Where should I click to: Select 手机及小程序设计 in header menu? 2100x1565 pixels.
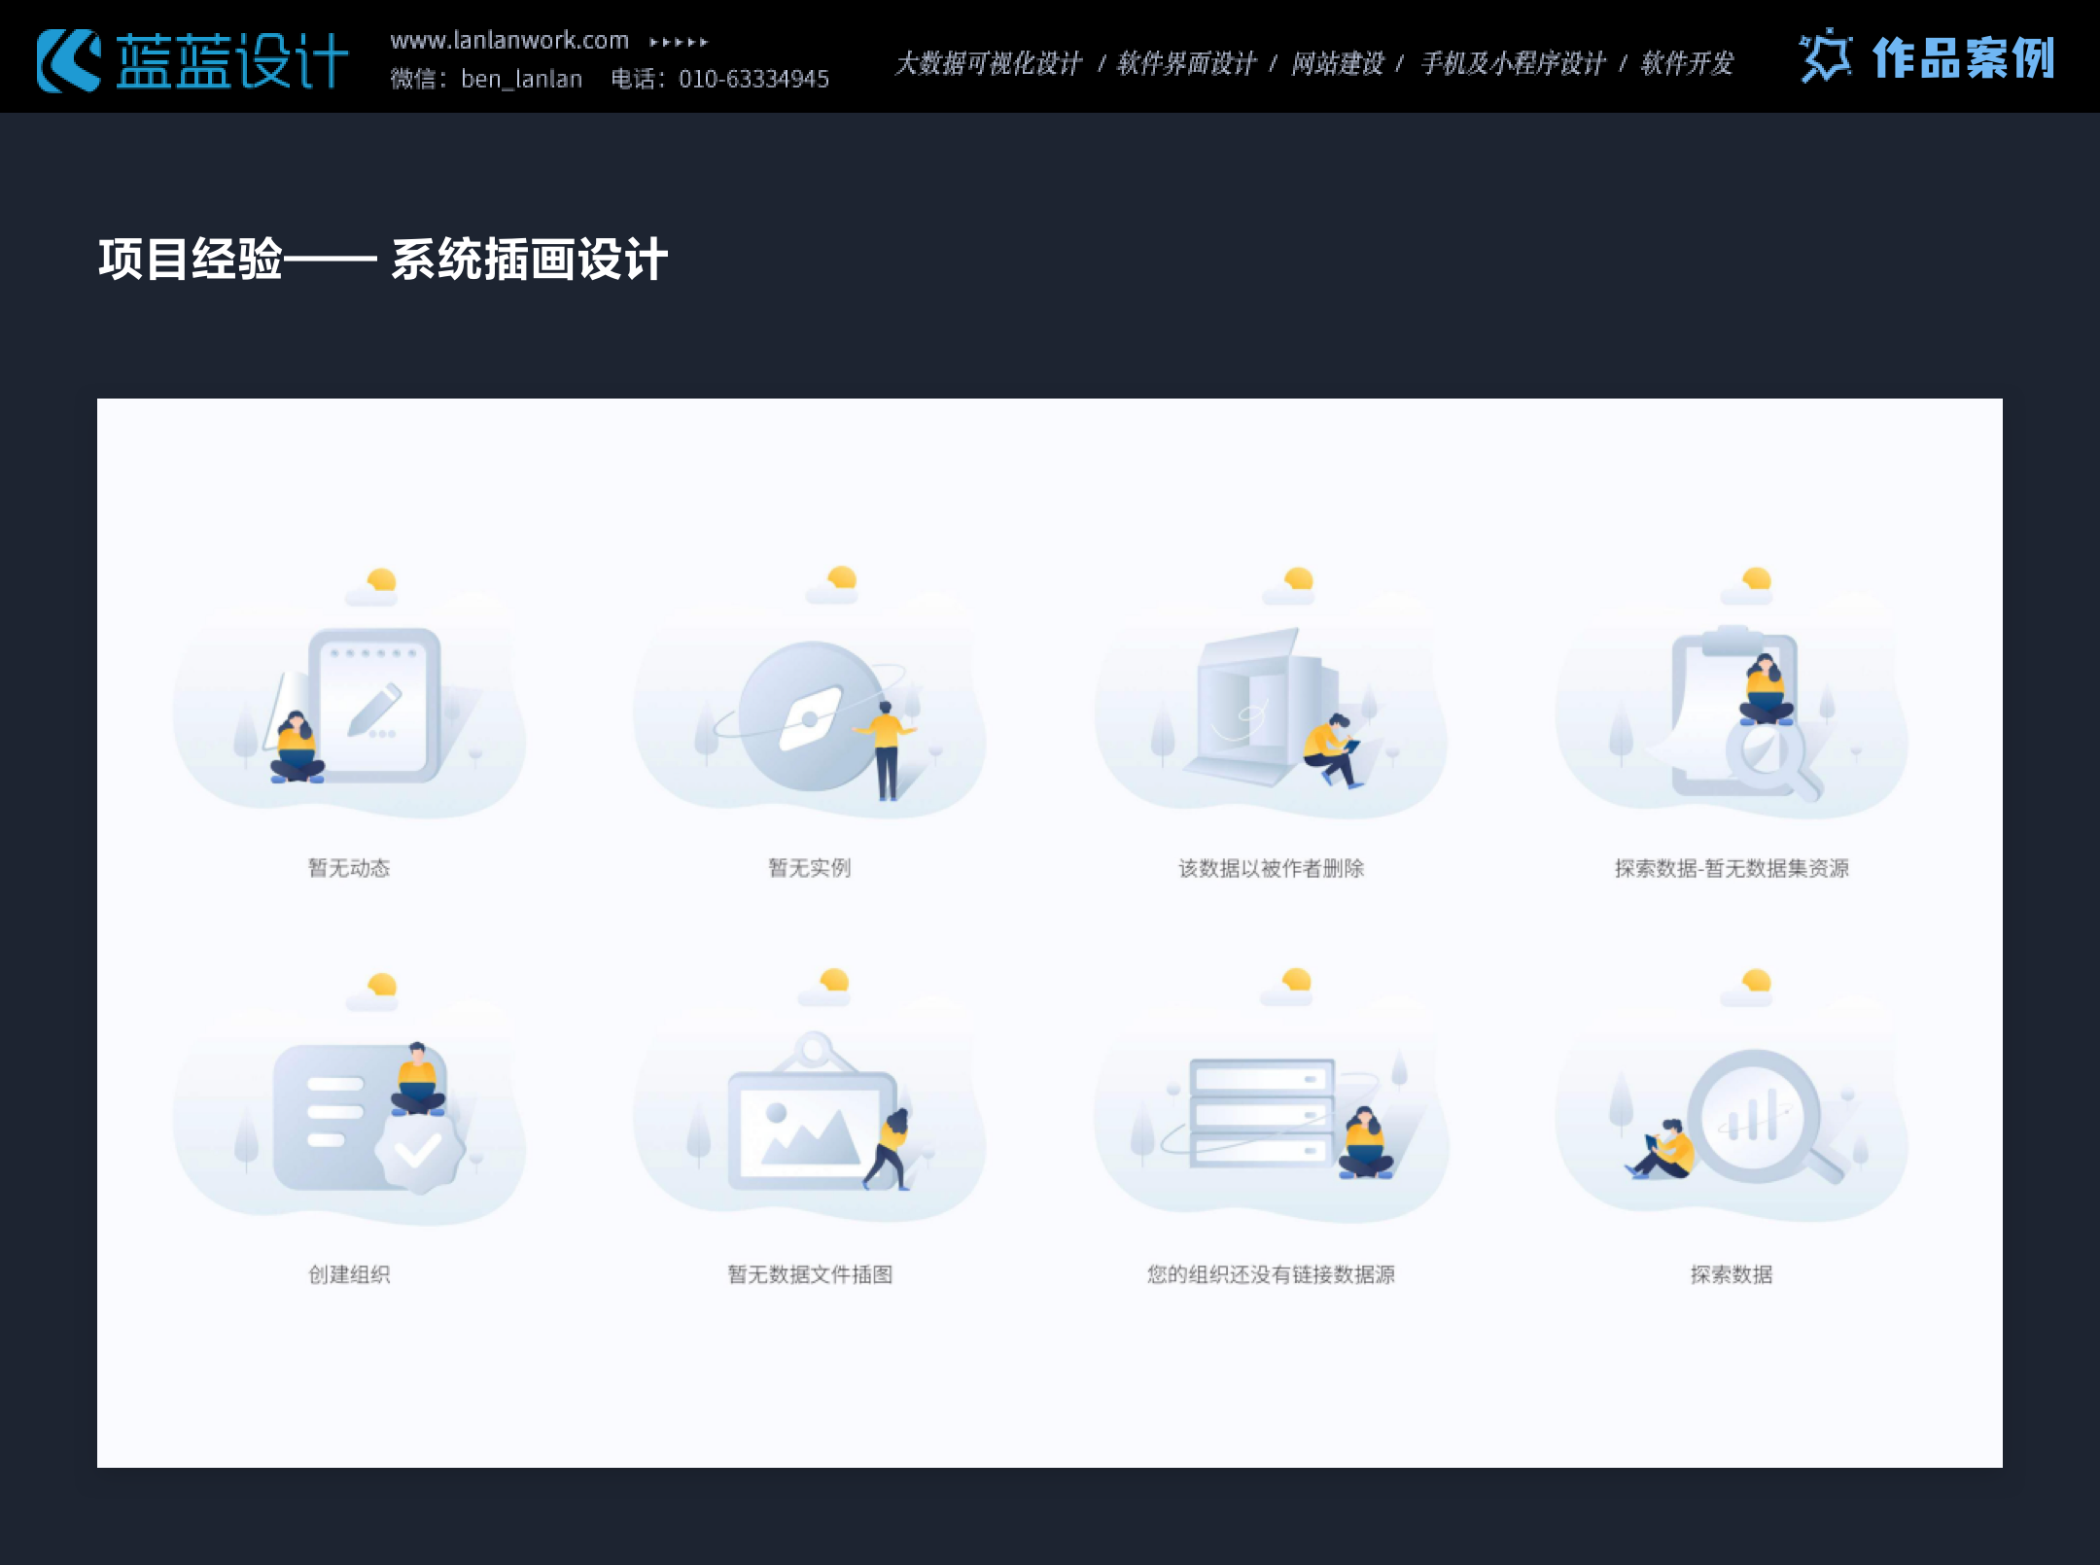pos(1513,64)
